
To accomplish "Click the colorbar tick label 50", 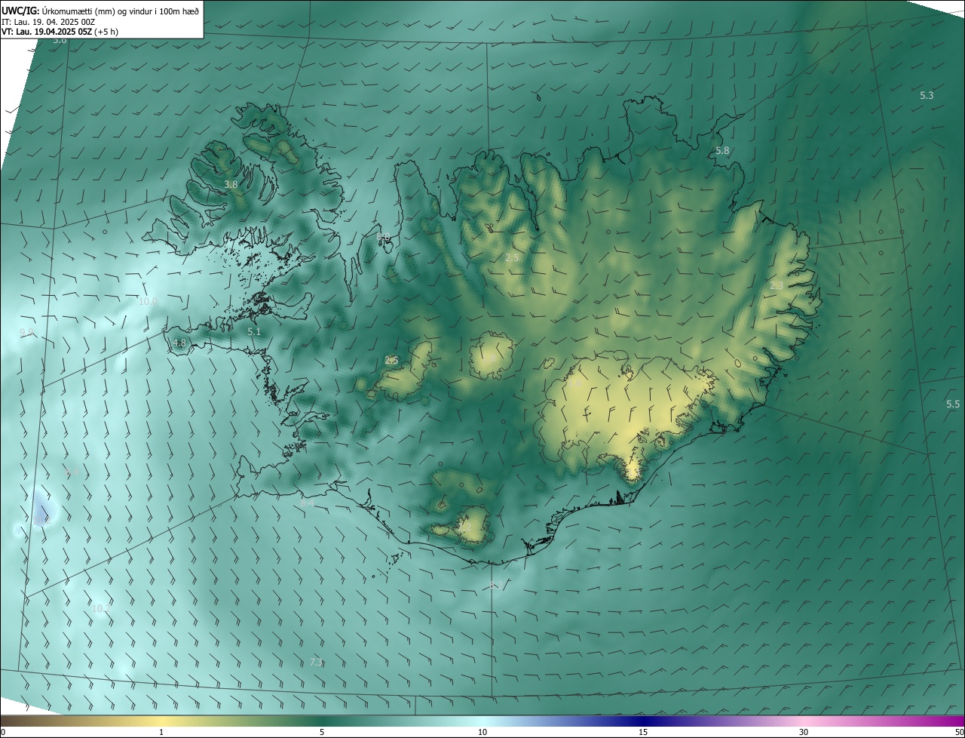I will (x=959, y=732).
